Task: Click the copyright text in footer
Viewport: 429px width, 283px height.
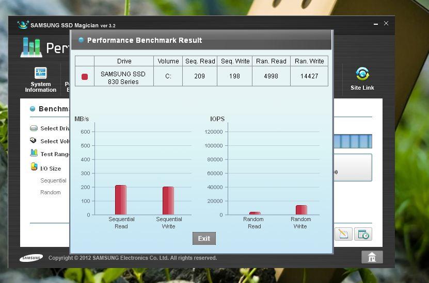Action: click(133, 258)
